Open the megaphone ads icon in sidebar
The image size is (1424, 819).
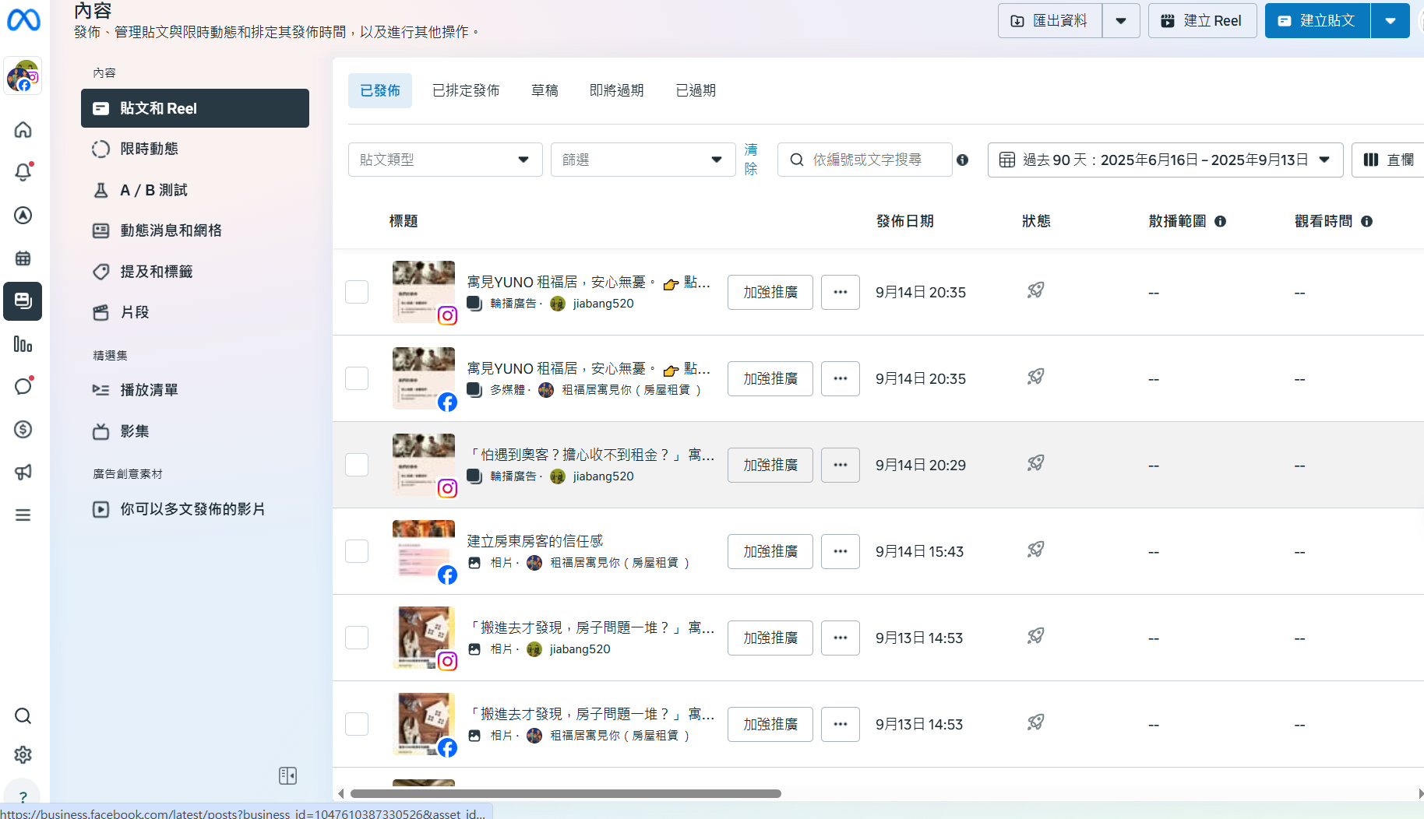pyautogui.click(x=23, y=472)
